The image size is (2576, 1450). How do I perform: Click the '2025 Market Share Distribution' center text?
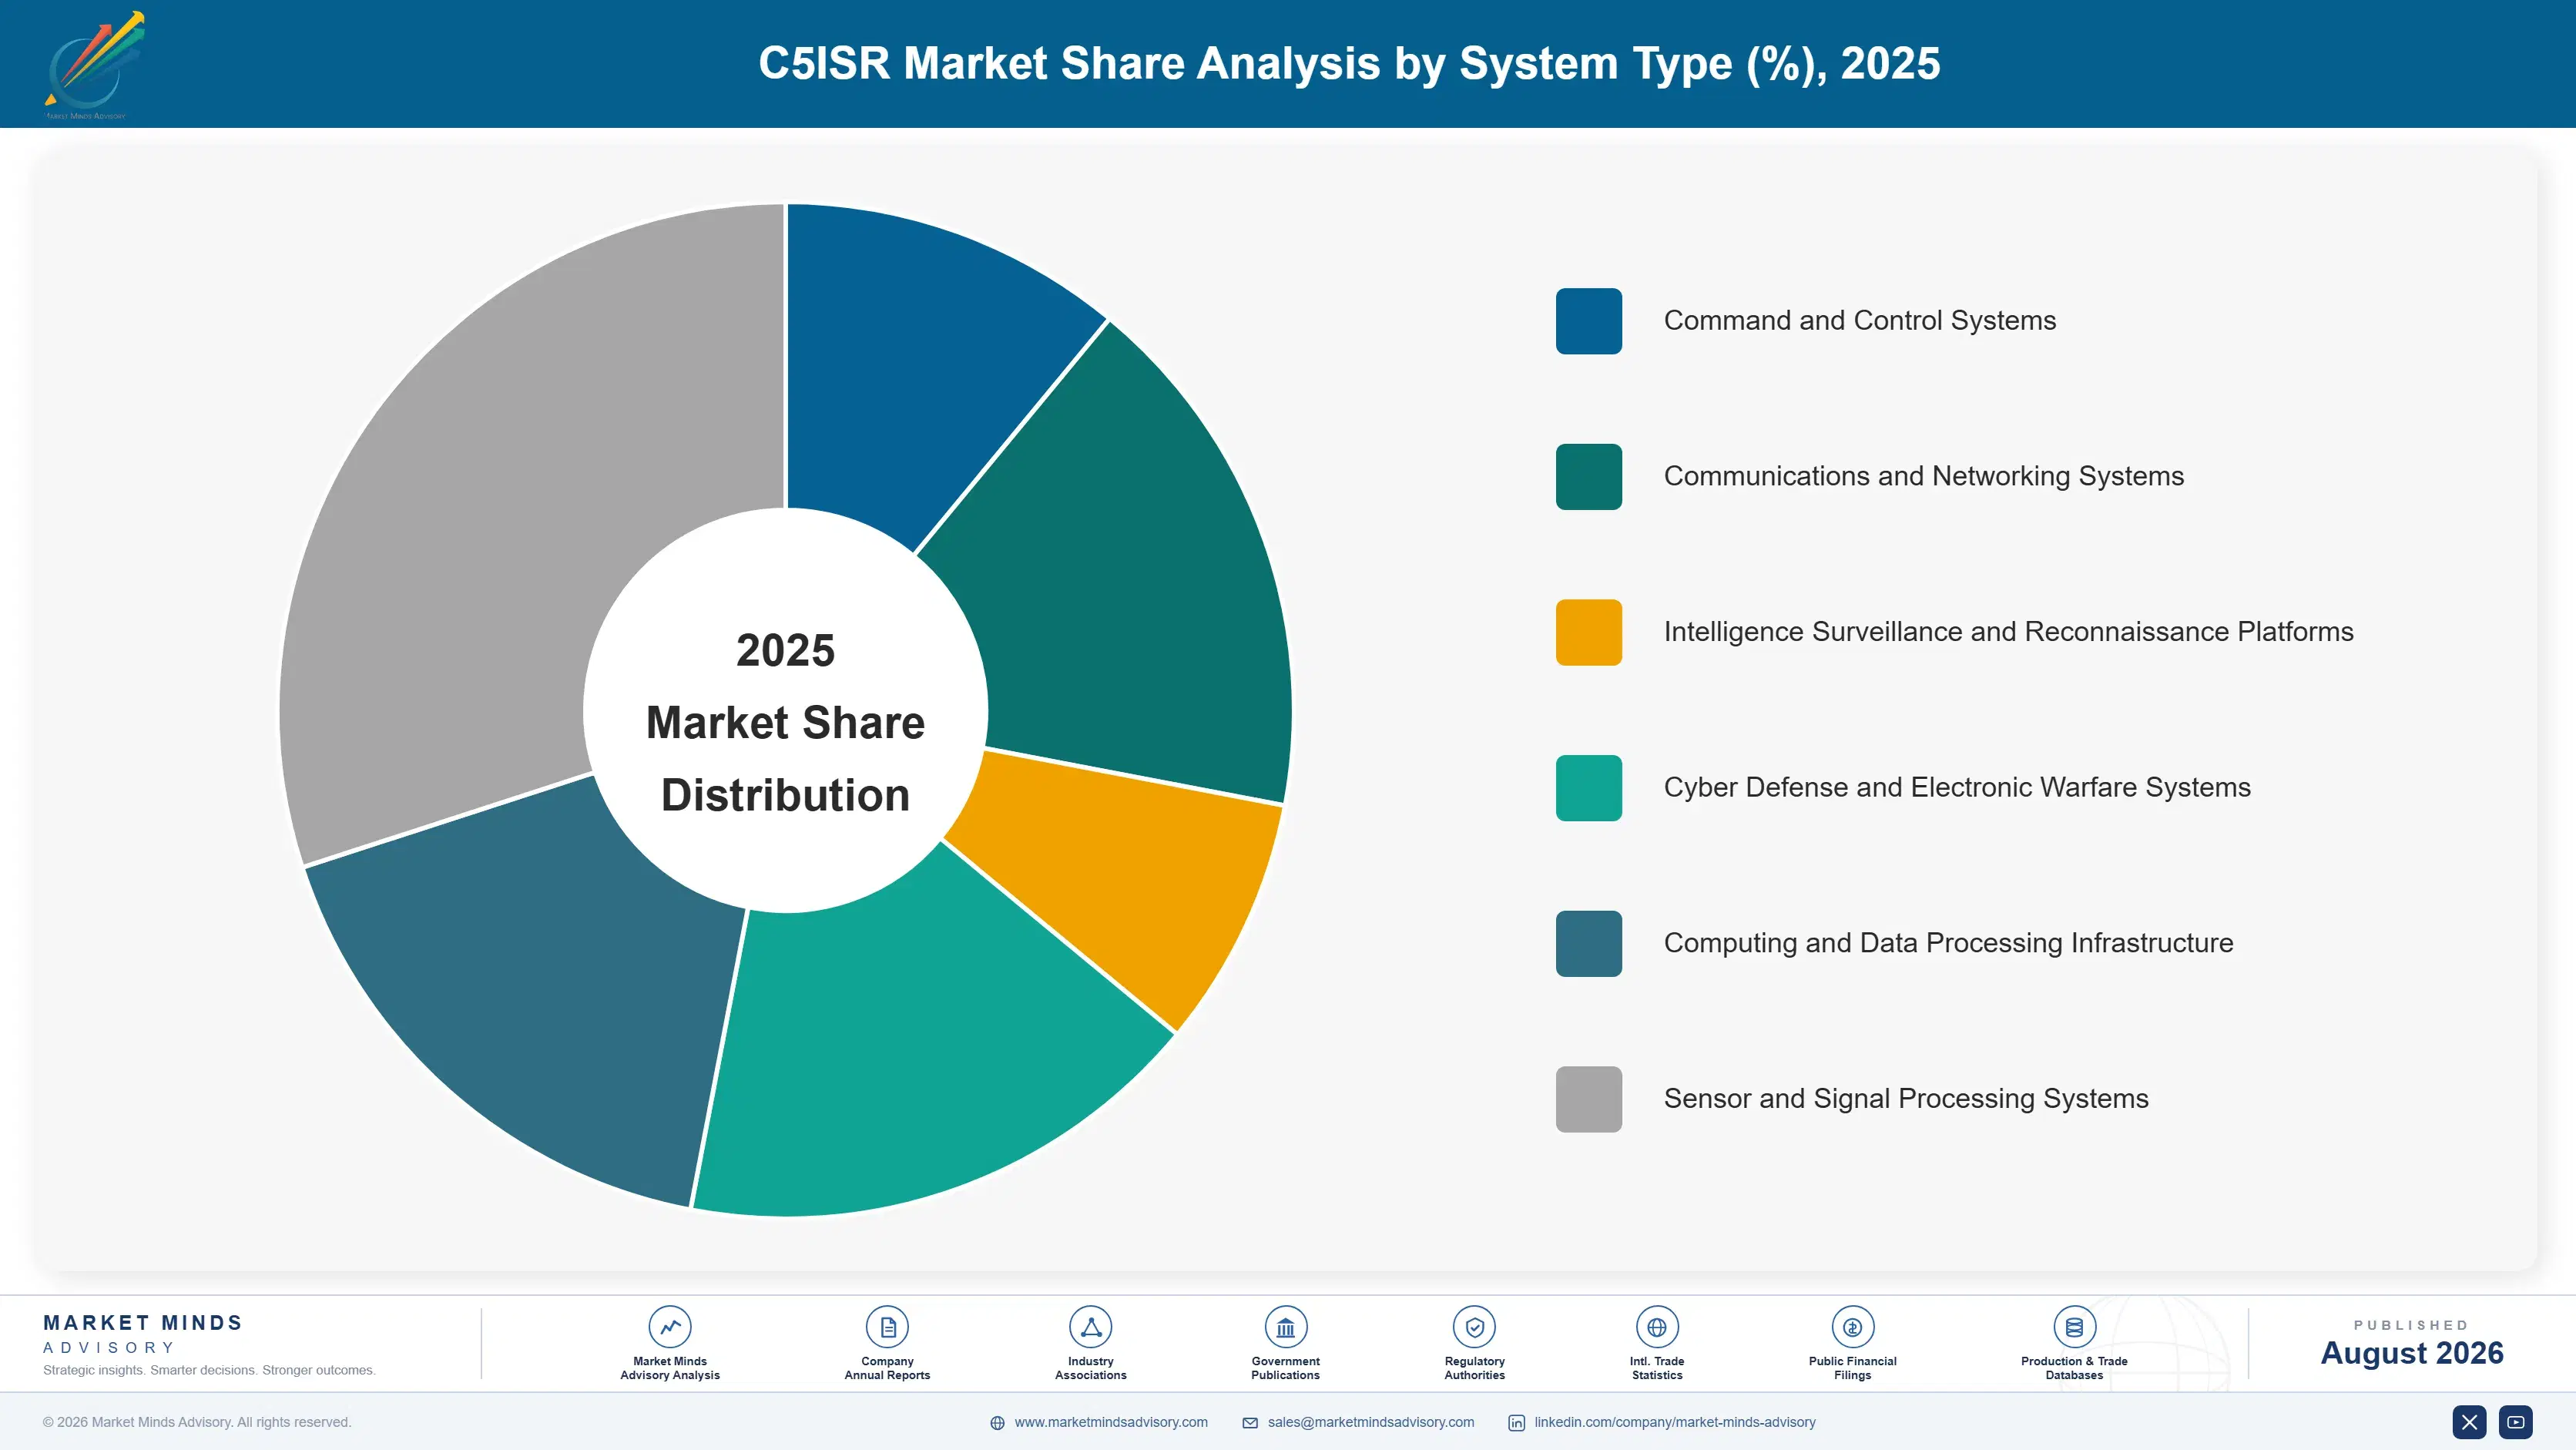tap(785, 723)
